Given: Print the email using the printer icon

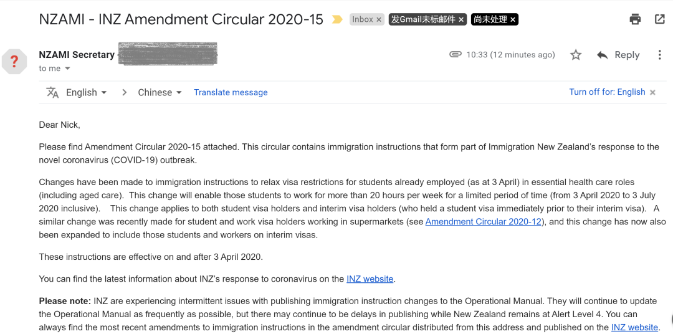Looking at the screenshot, I should pyautogui.click(x=635, y=19).
